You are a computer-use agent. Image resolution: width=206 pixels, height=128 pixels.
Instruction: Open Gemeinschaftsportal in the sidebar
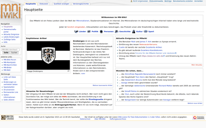click(x=10, y=31)
